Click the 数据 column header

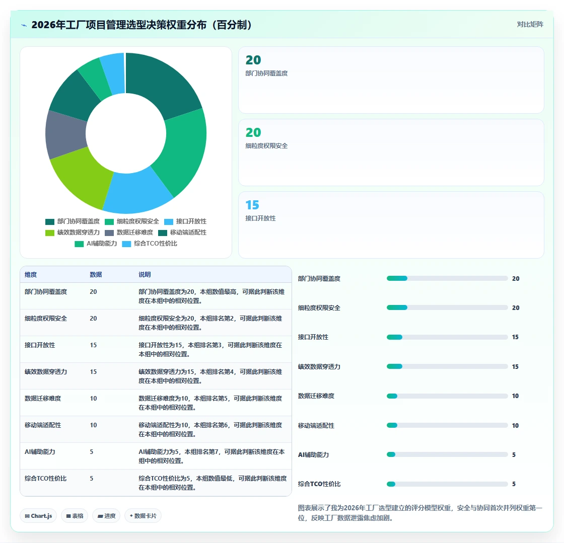click(x=96, y=275)
